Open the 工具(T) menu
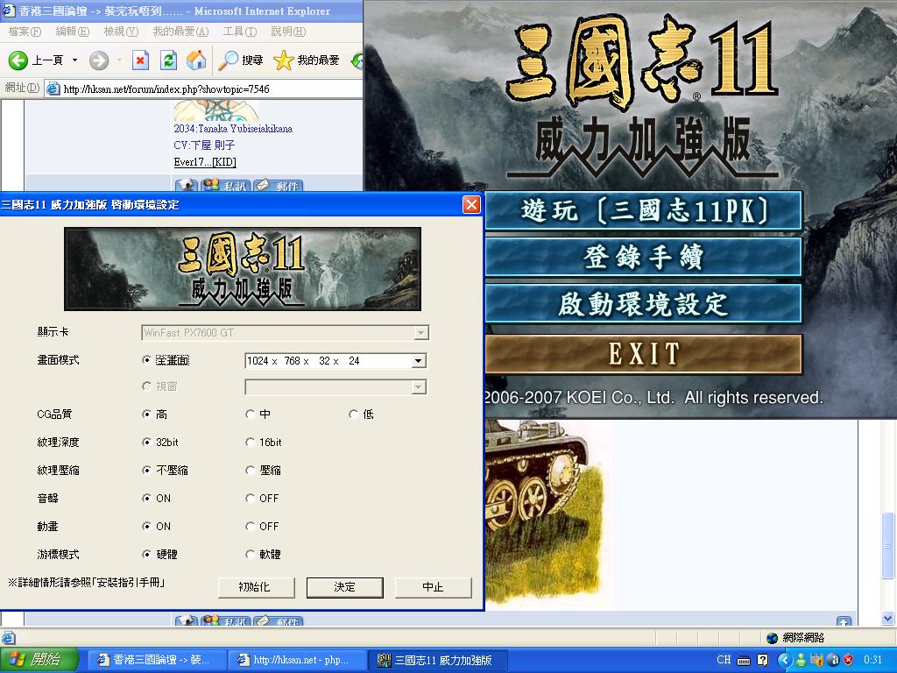This screenshot has width=897, height=673. (240, 32)
